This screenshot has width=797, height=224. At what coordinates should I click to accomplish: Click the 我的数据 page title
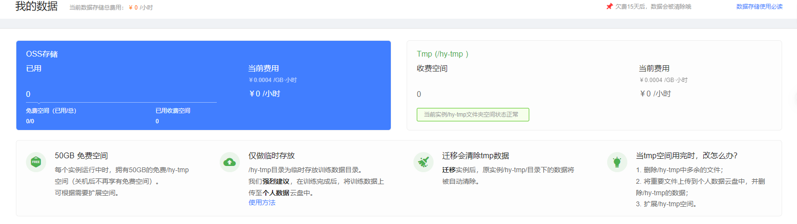tap(37, 6)
